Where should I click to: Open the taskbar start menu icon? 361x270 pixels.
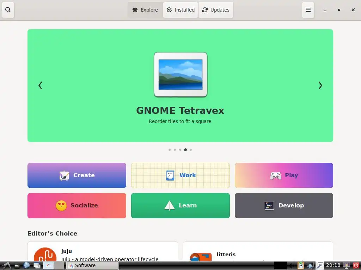(6, 266)
